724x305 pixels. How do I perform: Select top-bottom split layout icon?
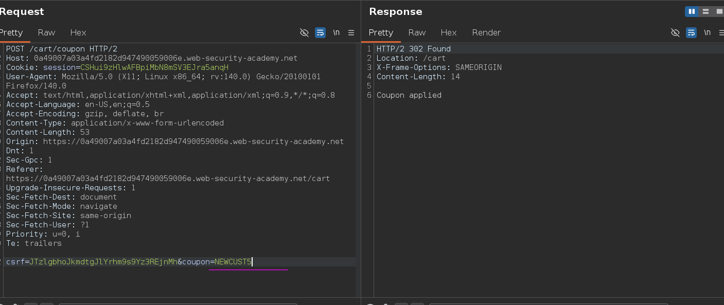pyautogui.click(x=705, y=11)
